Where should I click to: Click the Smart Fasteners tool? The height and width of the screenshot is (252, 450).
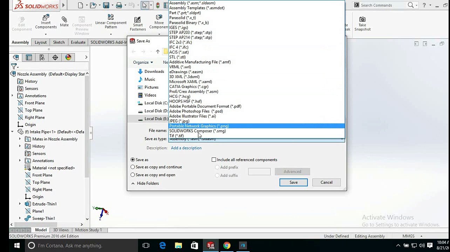(138, 24)
